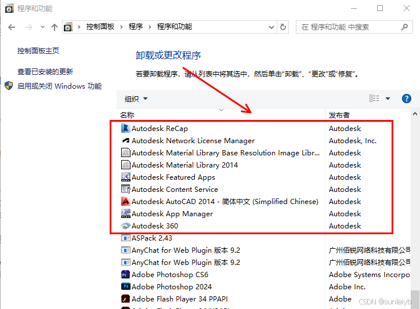Click the change view layout icon
420x309 pixels.
[374, 99]
